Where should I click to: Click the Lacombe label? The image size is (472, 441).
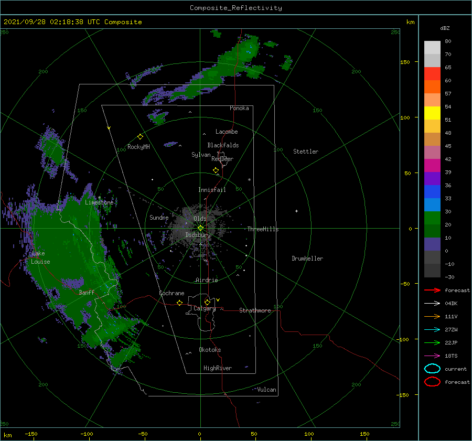tap(227, 132)
